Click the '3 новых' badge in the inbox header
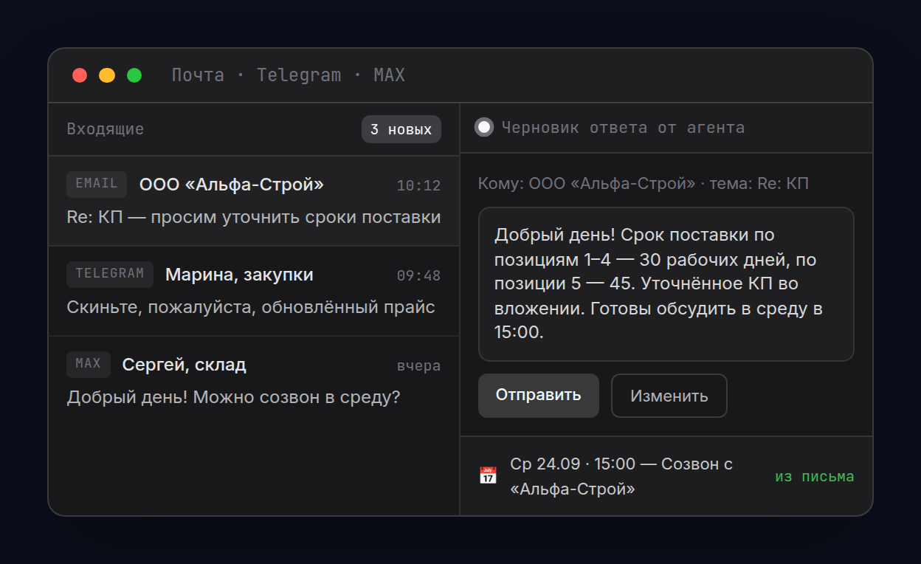921x564 pixels. 401,129
